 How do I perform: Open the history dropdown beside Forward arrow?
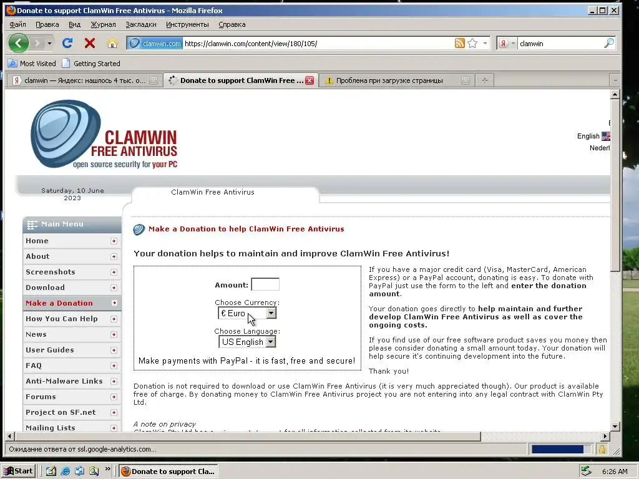(x=49, y=43)
